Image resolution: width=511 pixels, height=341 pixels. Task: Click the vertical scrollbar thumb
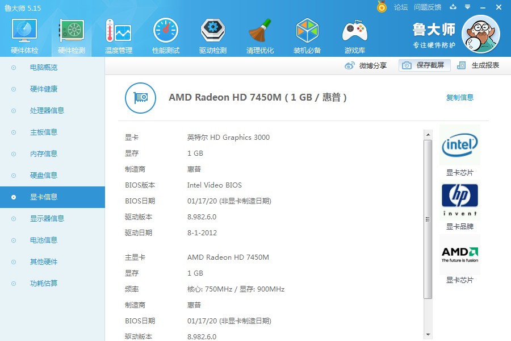tap(428, 219)
